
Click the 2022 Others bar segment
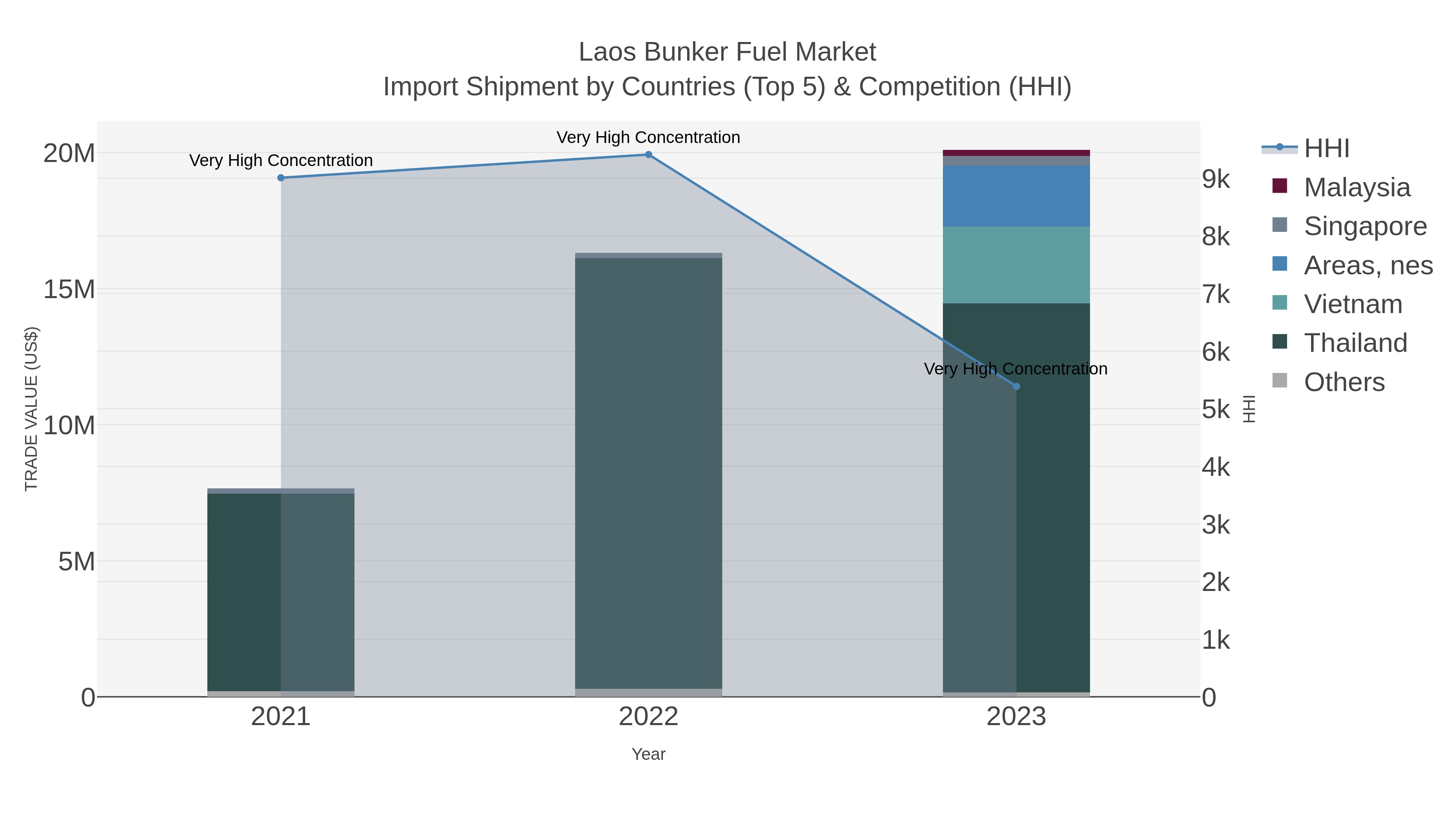pyautogui.click(x=648, y=693)
